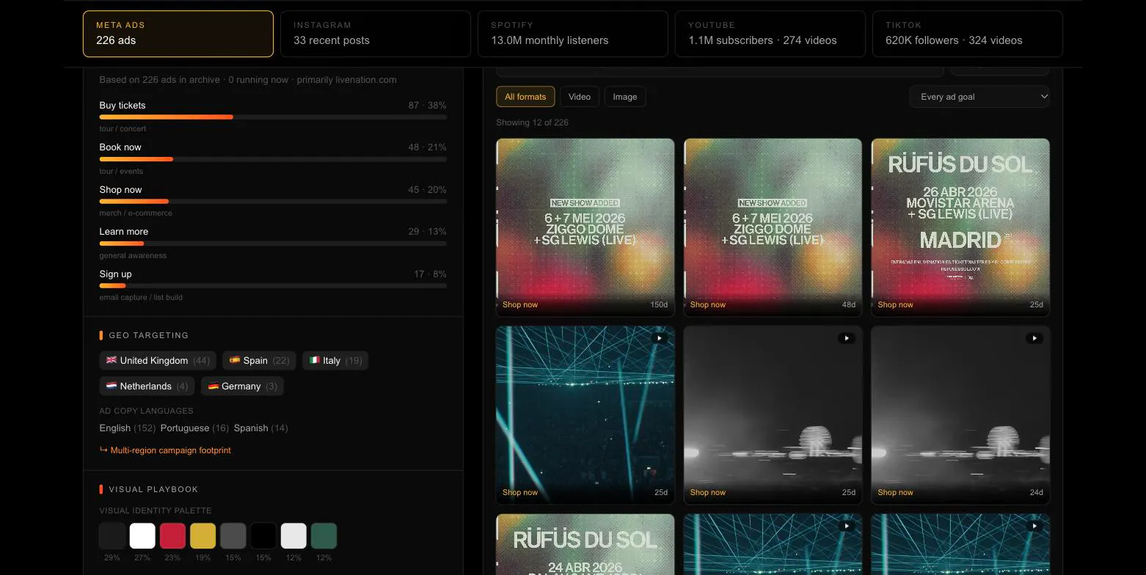Open the Multi-region campaign footprint link
Viewport: 1146px width, 575px height.
[165, 450]
